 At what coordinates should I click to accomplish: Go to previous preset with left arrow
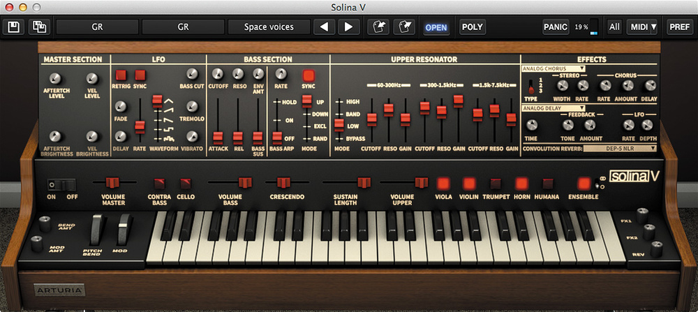[x=324, y=27]
